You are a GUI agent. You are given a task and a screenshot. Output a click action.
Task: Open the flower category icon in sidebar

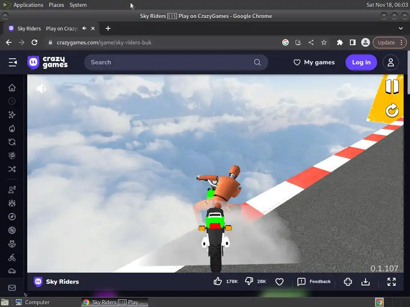click(x=12, y=244)
